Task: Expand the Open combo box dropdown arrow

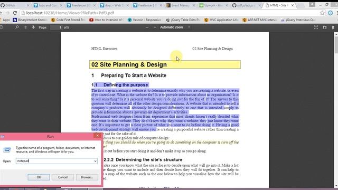Action: pos(95,161)
